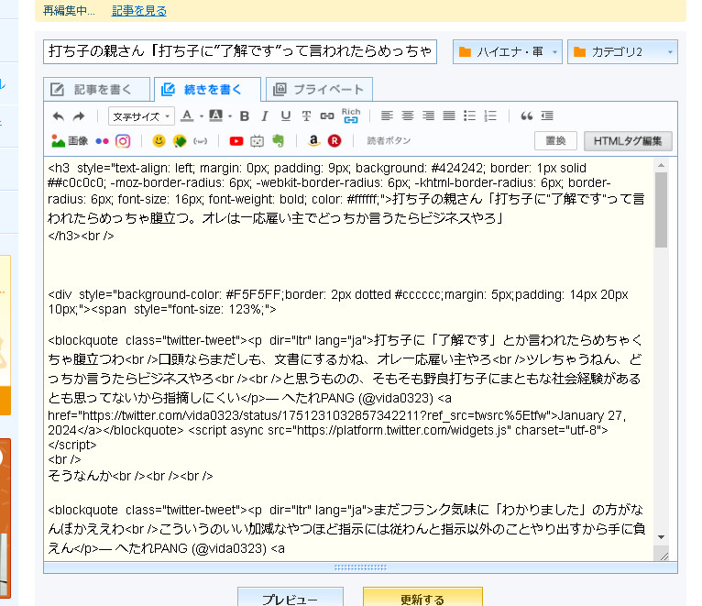This screenshot has width=702, height=606.
Task: Open the 文字サイズ font size dropdown
Action: 140,116
